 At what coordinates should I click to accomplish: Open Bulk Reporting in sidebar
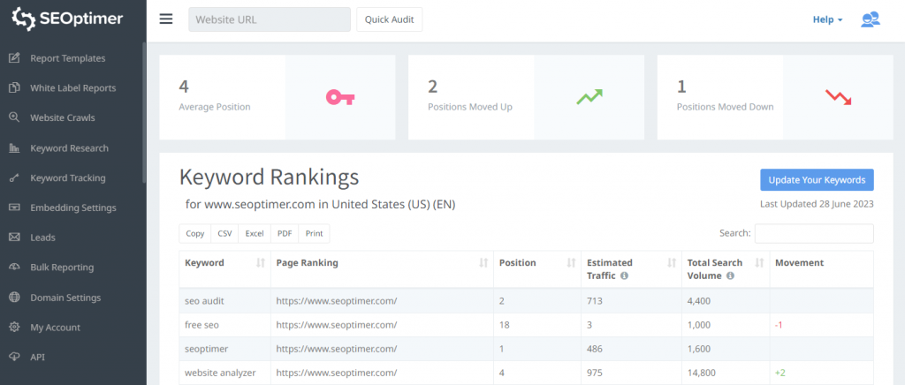click(62, 268)
